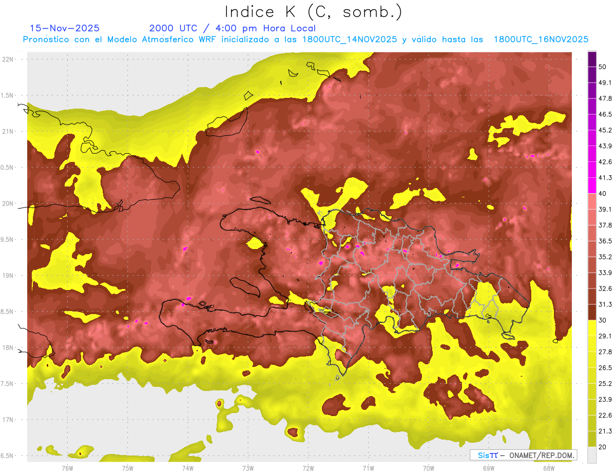Click the "39.1" color scale value

[605, 210]
